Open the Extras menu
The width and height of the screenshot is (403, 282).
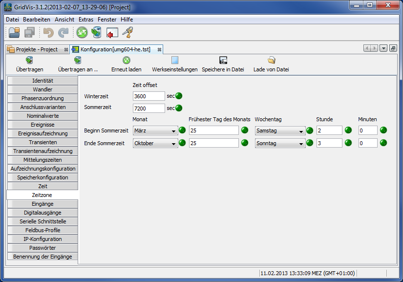click(86, 20)
